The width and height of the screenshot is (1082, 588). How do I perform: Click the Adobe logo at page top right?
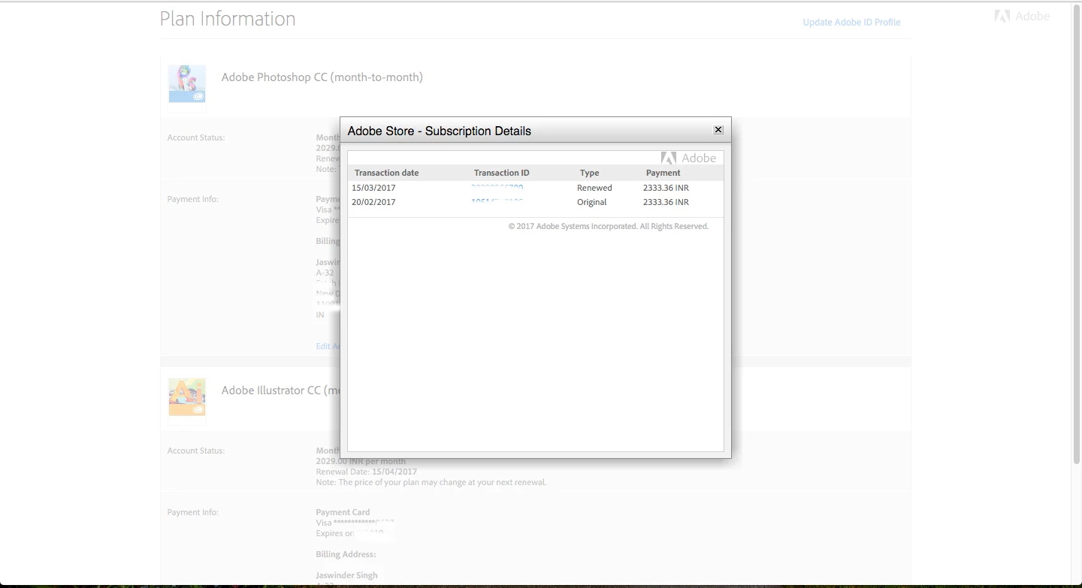(1022, 16)
